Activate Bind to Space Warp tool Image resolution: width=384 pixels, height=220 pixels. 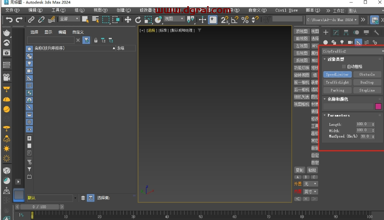(x=51, y=20)
